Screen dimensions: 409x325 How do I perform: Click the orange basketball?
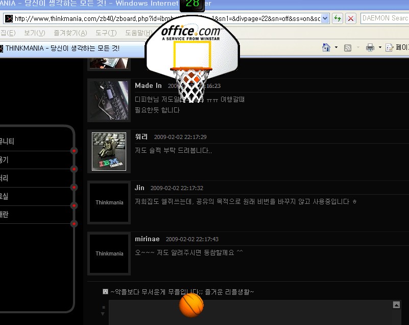click(191, 305)
